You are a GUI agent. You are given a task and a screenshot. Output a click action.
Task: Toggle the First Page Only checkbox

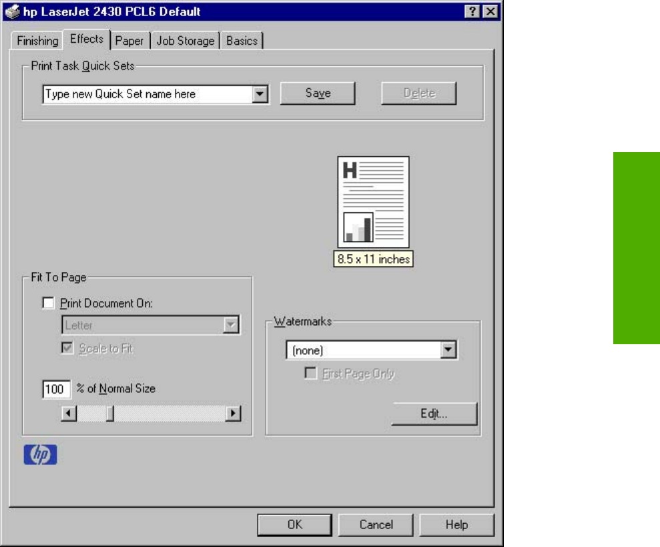(x=310, y=373)
